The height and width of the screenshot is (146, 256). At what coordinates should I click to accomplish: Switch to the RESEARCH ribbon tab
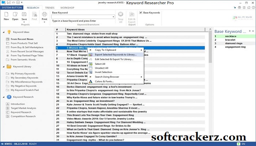pos(33,8)
